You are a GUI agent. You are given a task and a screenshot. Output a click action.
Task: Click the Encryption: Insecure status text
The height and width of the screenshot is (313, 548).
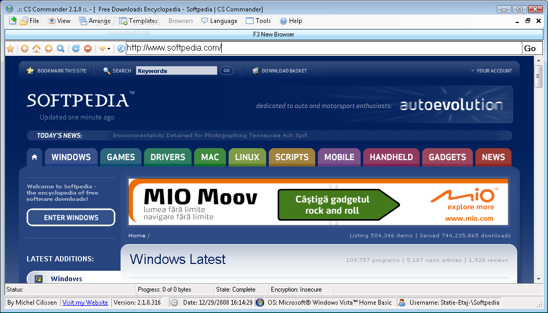pos(296,290)
